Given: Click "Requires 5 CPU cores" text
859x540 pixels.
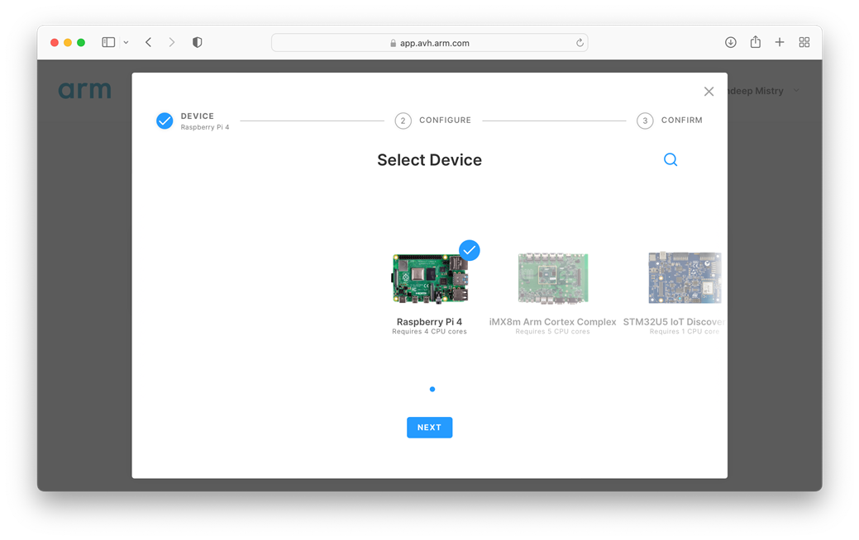Looking at the screenshot, I should pyautogui.click(x=553, y=332).
